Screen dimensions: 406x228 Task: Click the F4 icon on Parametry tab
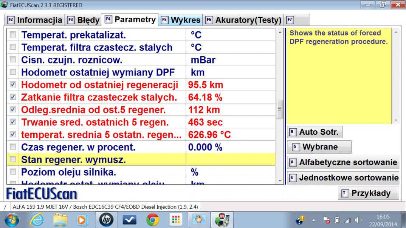(x=108, y=19)
